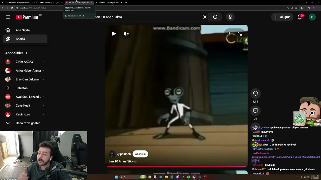321x180 pixels.
Task: Open the Jahistan channel
Action: (x=25, y=88)
